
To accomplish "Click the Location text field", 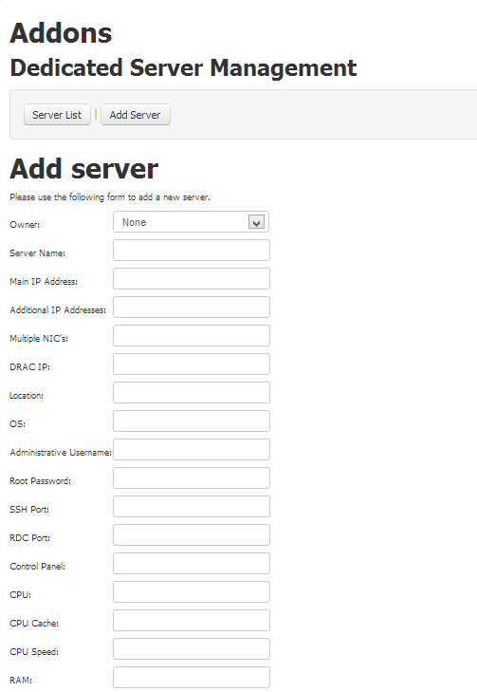I will point(192,393).
